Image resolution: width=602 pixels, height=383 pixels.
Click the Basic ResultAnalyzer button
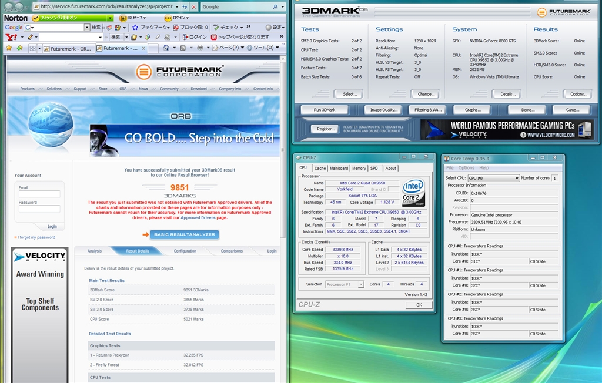click(184, 234)
